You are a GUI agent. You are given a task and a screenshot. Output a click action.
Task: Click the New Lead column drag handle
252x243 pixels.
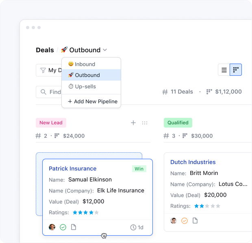pyautogui.click(x=144, y=123)
